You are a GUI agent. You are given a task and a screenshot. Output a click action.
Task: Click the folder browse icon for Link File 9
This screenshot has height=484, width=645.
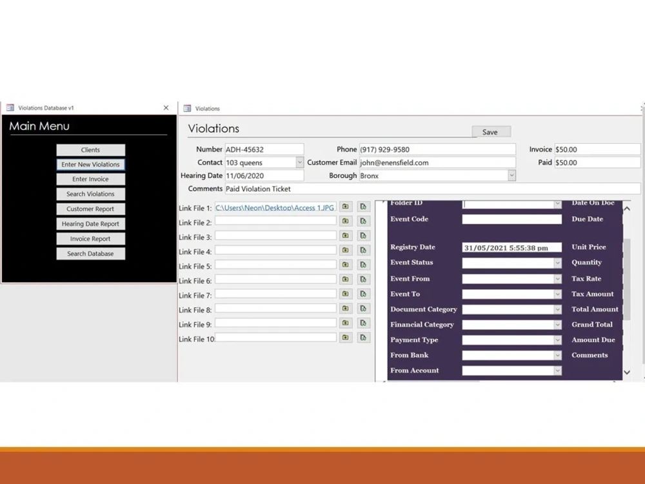click(346, 323)
